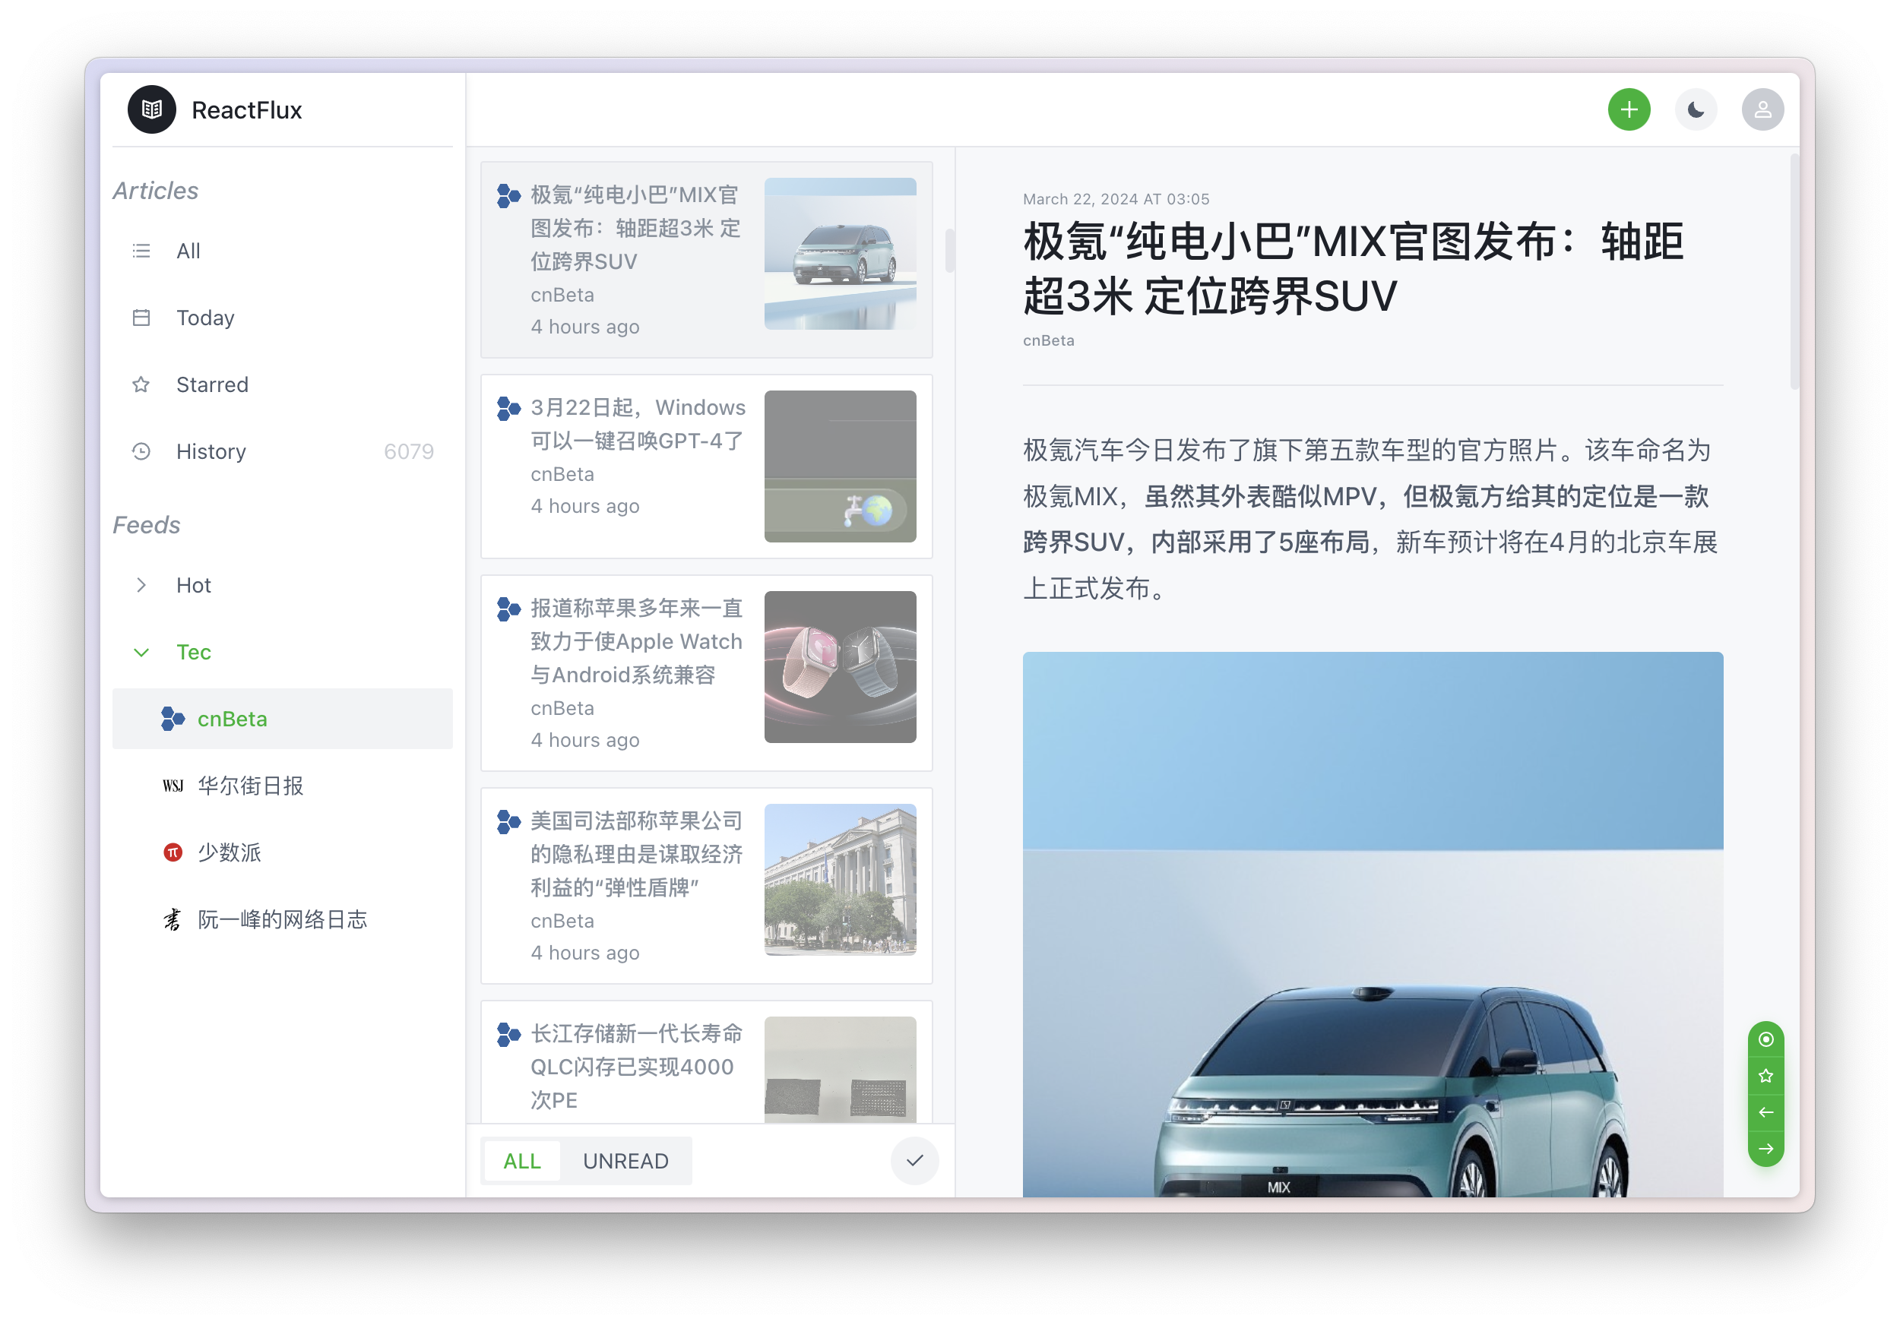
Task: Switch the list filter to UNREAD
Action: [x=625, y=1160]
